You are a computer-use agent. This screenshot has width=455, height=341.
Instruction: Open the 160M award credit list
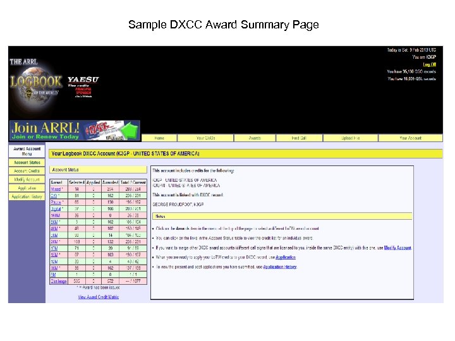[55, 215]
